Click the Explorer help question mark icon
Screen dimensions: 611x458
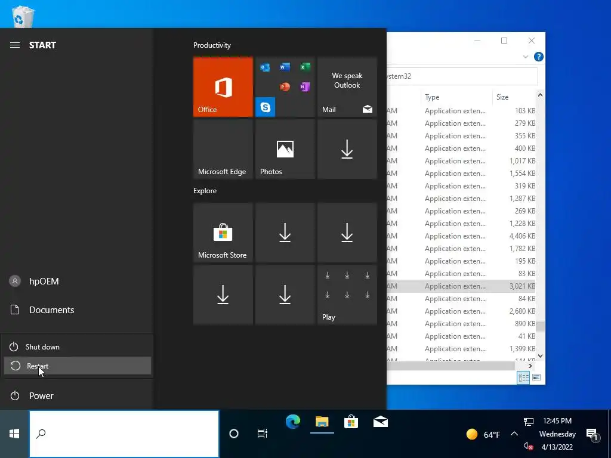coord(539,57)
